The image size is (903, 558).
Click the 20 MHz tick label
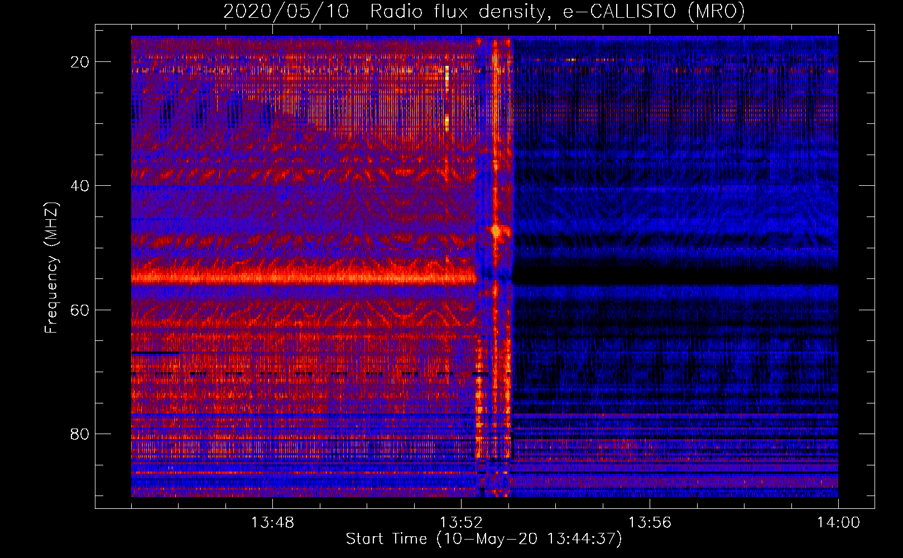coord(80,61)
